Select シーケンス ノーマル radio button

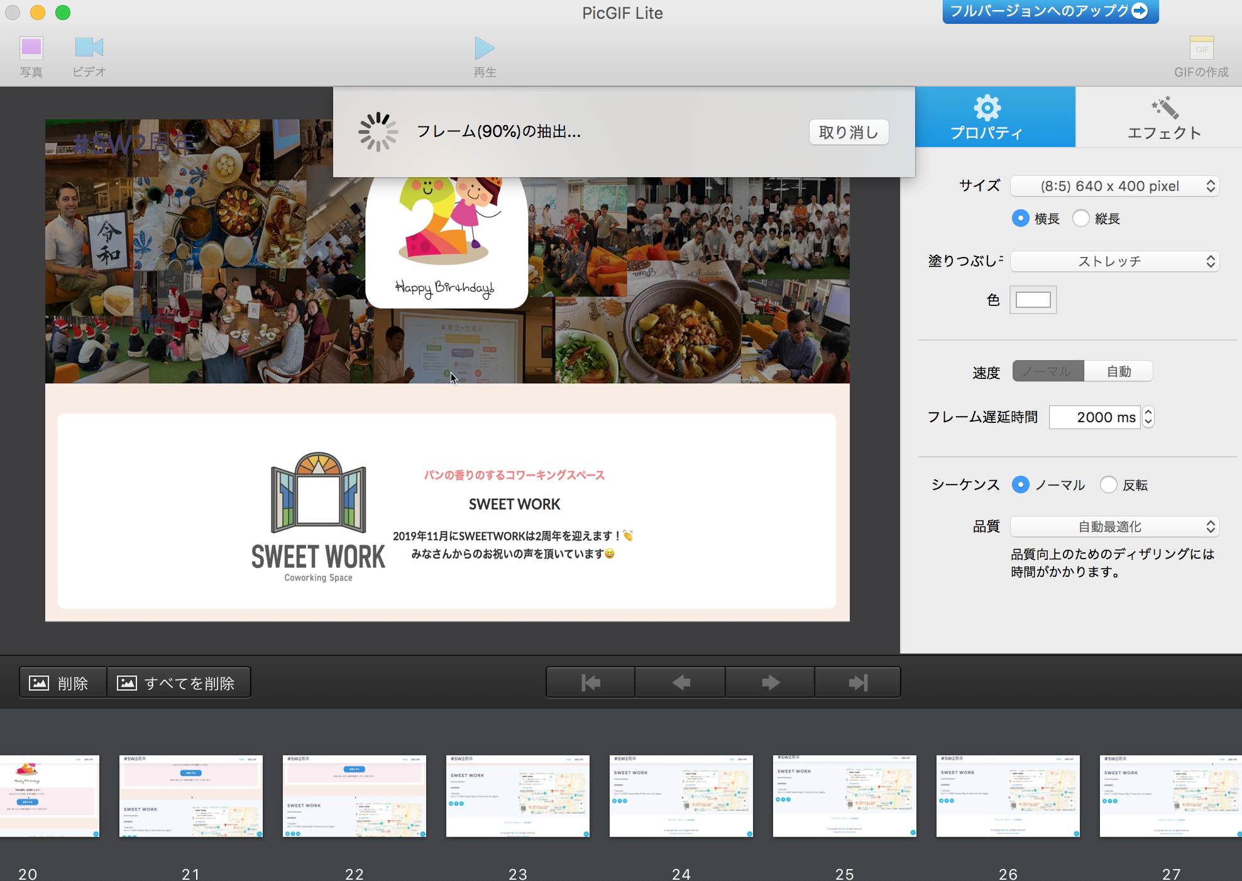coord(1020,484)
